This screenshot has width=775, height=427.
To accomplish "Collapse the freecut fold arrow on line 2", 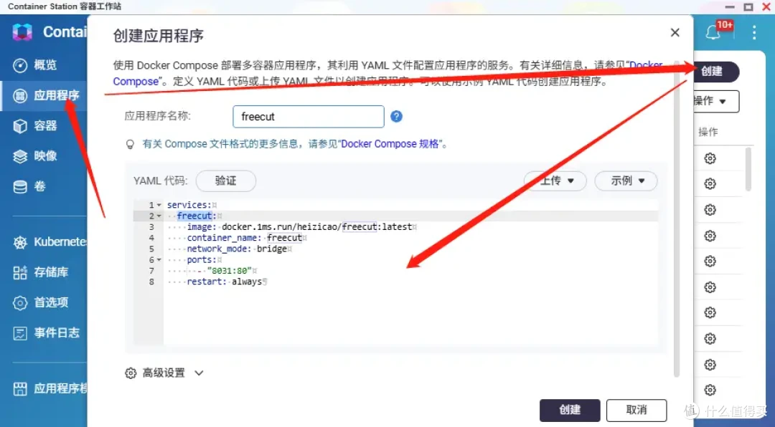I will (159, 216).
